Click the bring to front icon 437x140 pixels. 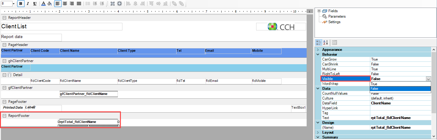(174, 4)
